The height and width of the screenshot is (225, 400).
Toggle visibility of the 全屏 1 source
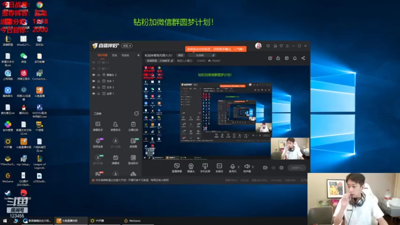click(93, 93)
